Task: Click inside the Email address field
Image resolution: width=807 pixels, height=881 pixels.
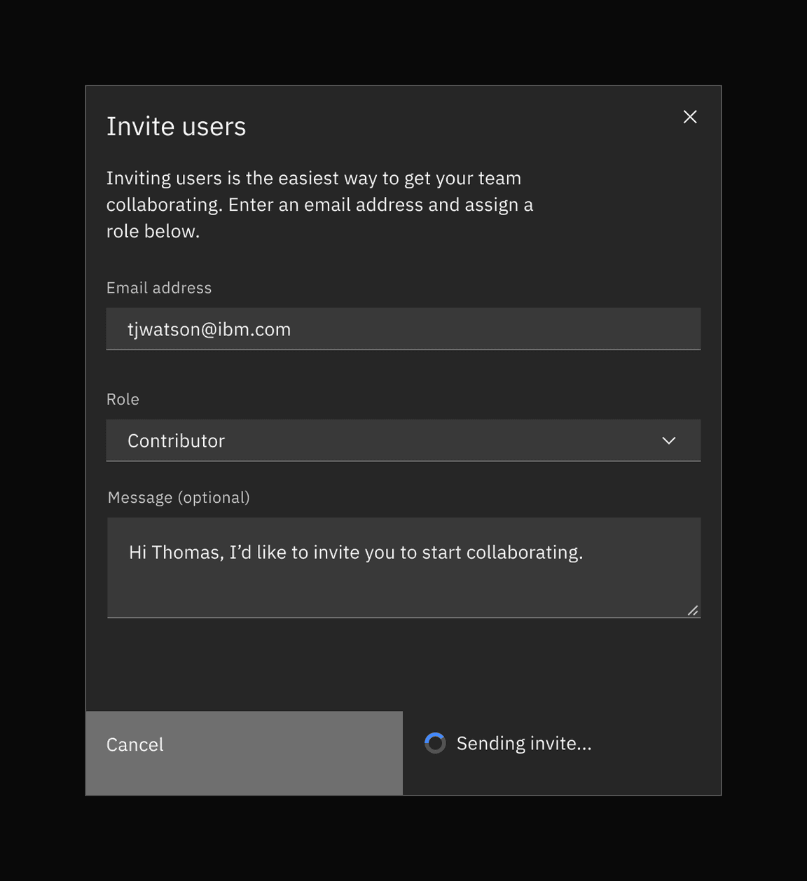Action: (x=403, y=328)
